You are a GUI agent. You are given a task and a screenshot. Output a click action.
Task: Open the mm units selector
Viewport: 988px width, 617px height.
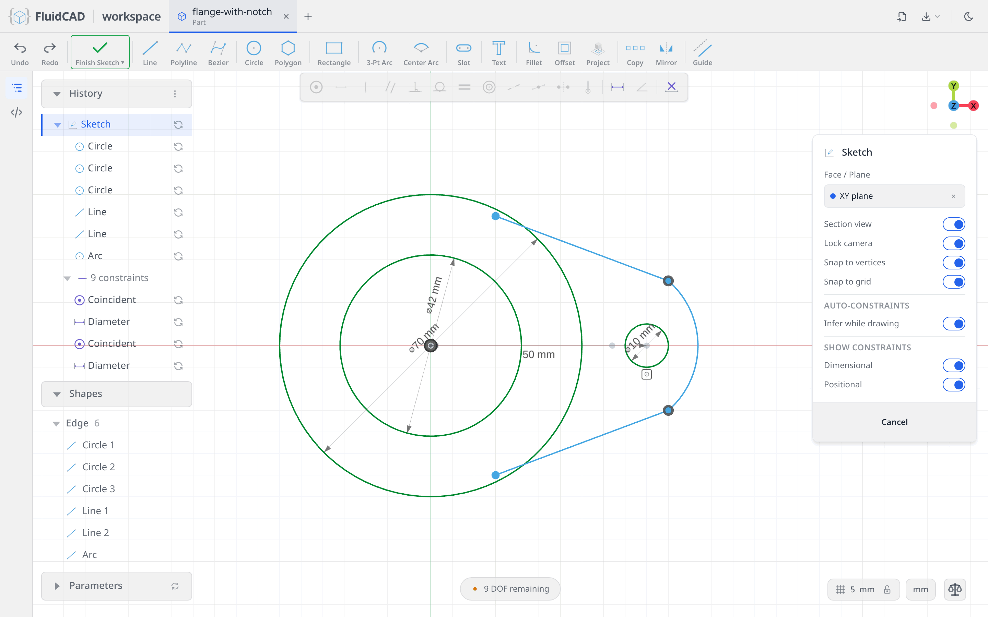click(920, 589)
